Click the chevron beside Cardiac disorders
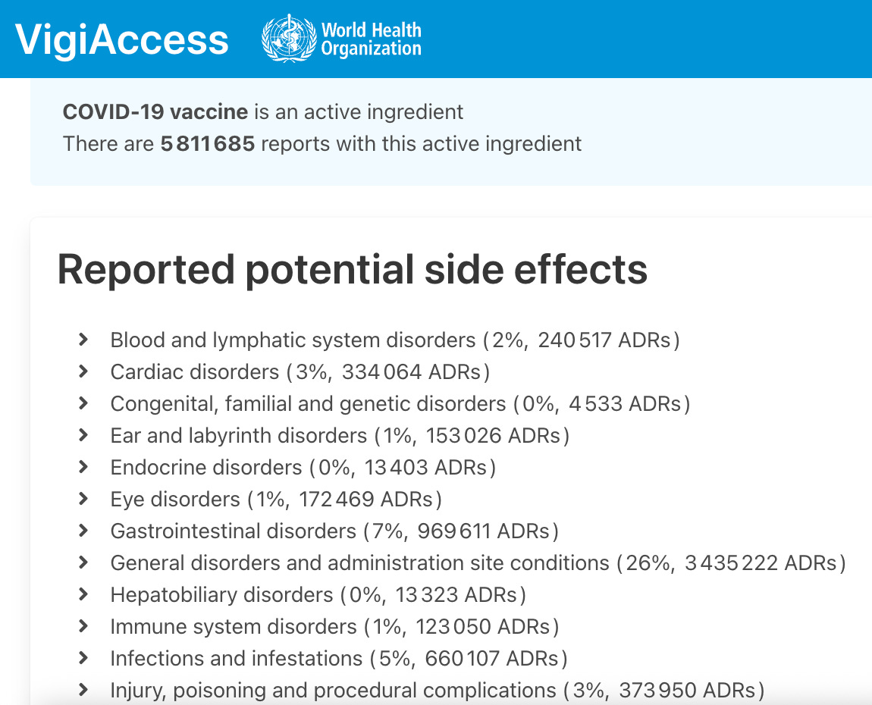The width and height of the screenshot is (872, 705). [82, 371]
